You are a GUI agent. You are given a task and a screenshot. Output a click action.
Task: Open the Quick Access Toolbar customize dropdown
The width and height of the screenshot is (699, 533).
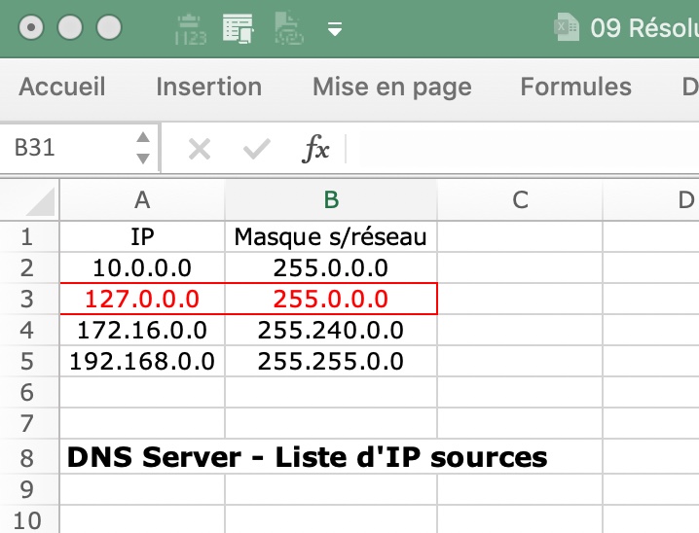(x=335, y=29)
